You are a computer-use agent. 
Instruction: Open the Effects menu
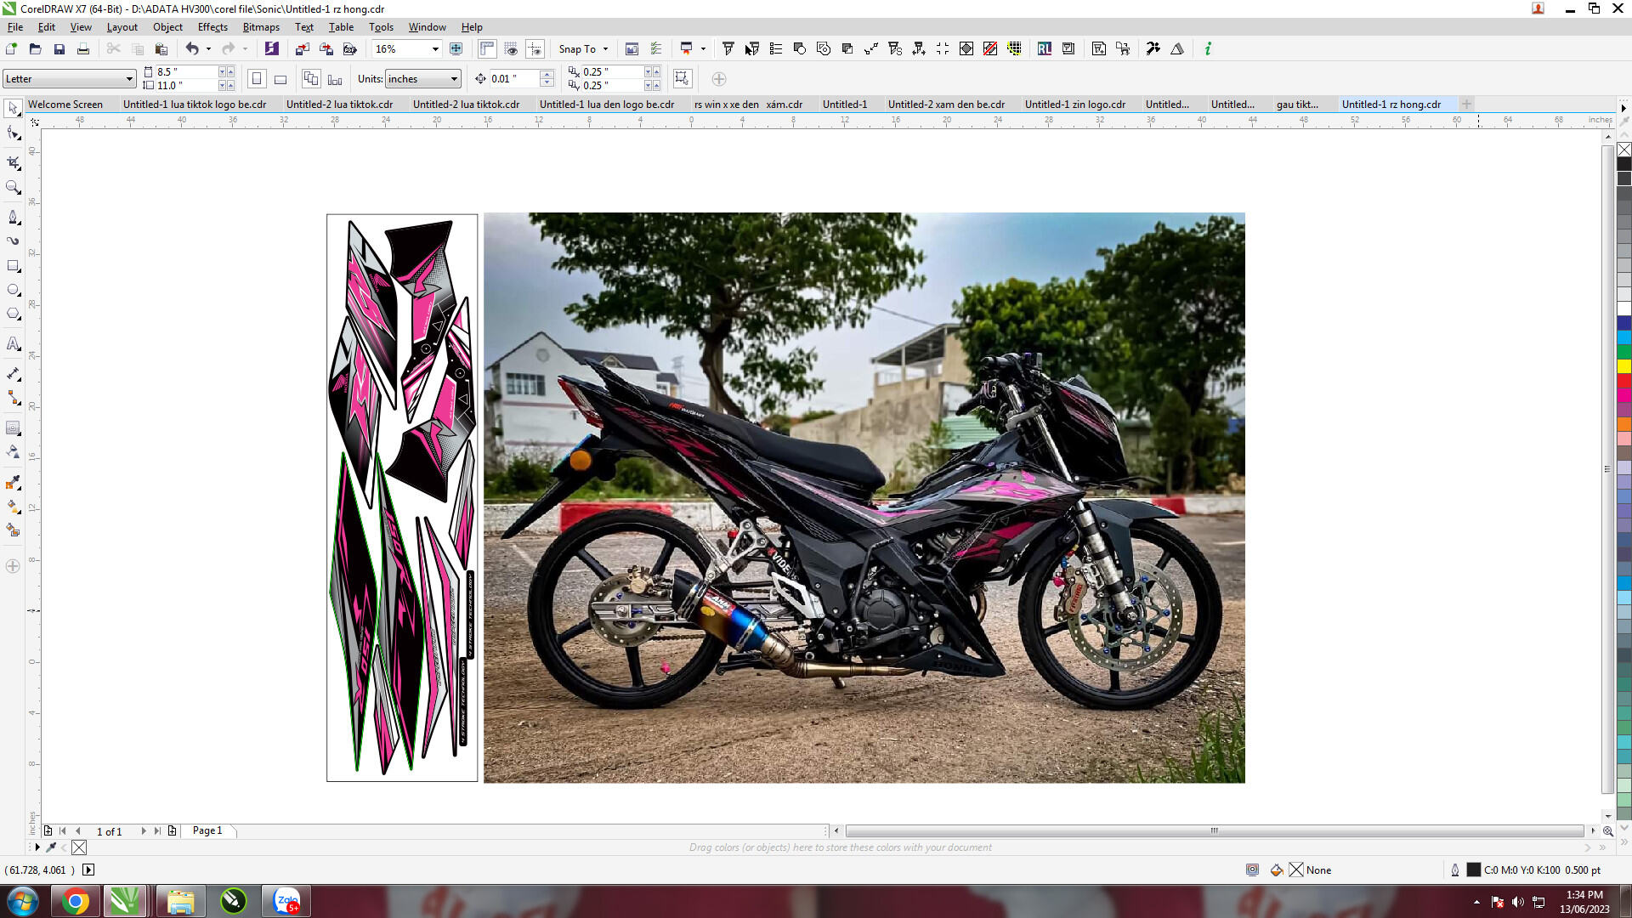tap(212, 27)
